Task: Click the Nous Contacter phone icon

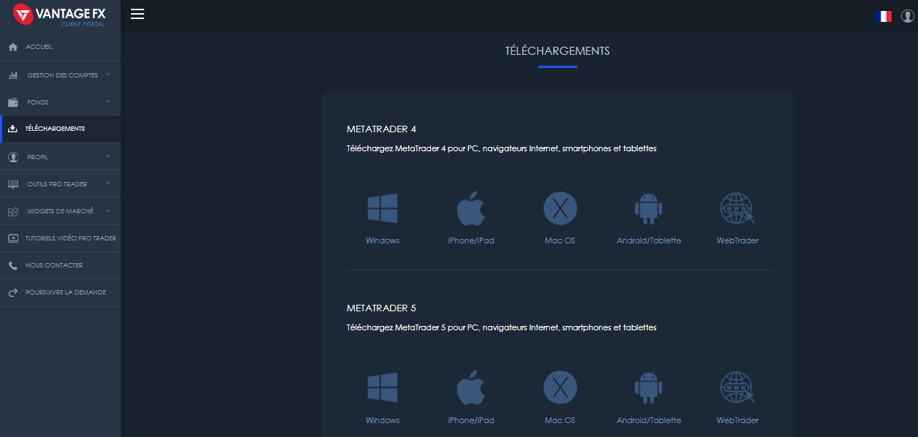Action: (x=12, y=265)
